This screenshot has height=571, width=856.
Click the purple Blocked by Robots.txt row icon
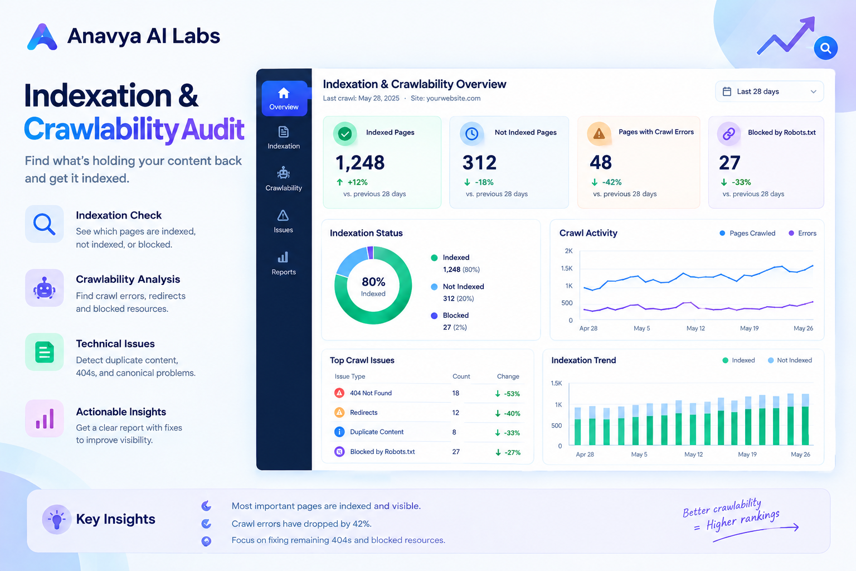tap(339, 452)
